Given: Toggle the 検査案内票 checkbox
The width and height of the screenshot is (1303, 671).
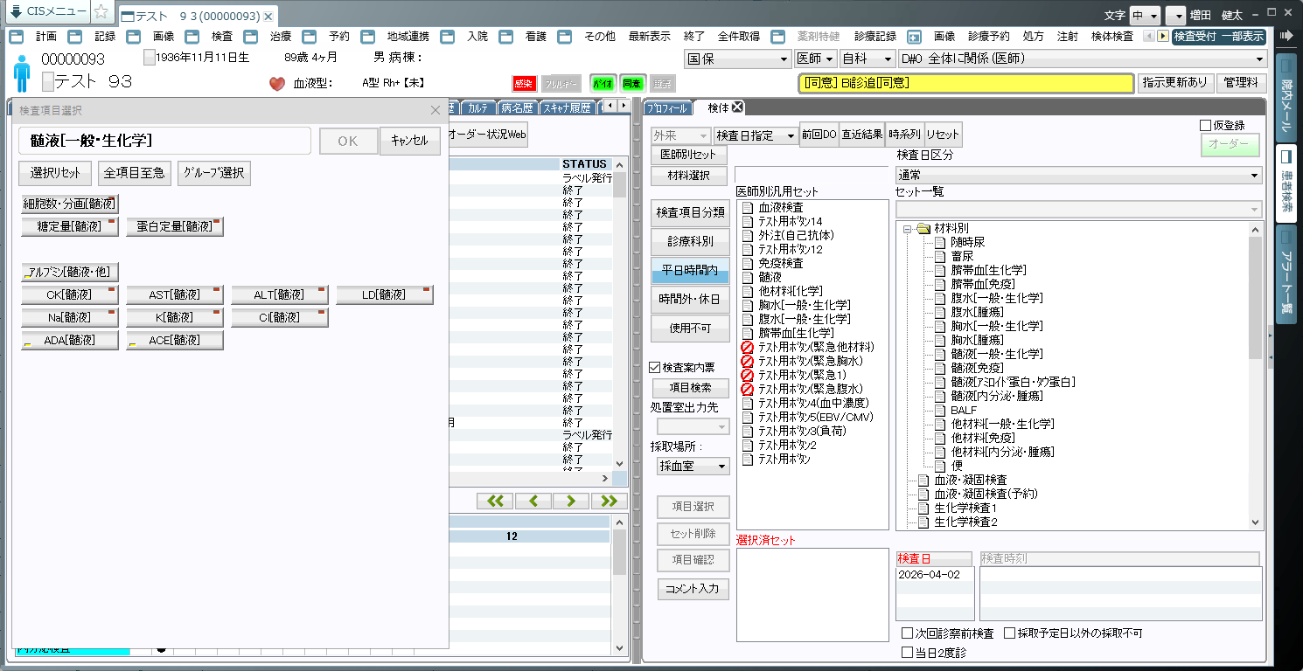Looking at the screenshot, I should point(656,368).
